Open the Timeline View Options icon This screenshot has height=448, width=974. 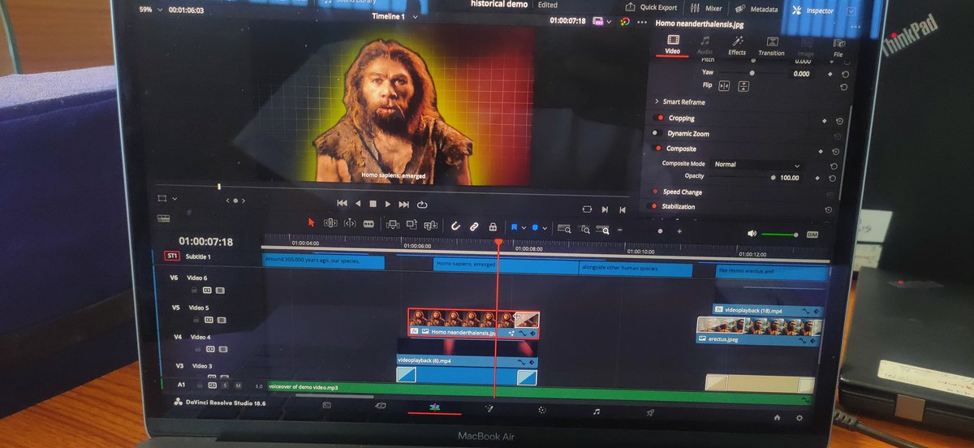click(164, 218)
